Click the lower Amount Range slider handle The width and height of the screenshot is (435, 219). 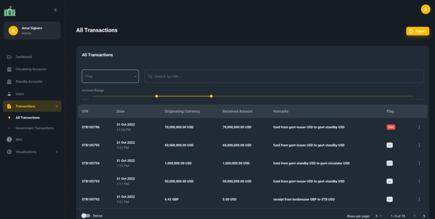tap(157, 96)
